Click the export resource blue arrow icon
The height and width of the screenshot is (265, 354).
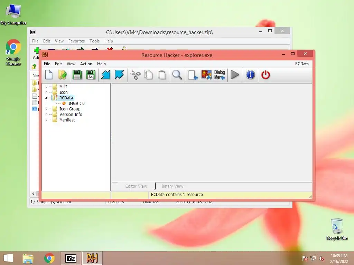(x=119, y=75)
